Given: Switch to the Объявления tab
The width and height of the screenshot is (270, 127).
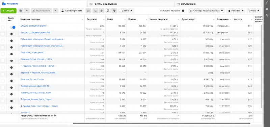Looking at the screenshot, I should pyautogui.click(x=218, y=4).
